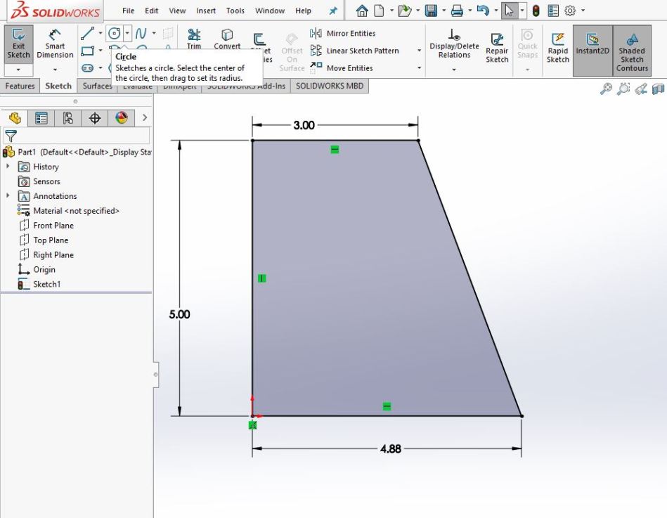Pin the SOLIDWORKS menu bar
Image resolution: width=667 pixels, height=518 pixels.
click(333, 11)
